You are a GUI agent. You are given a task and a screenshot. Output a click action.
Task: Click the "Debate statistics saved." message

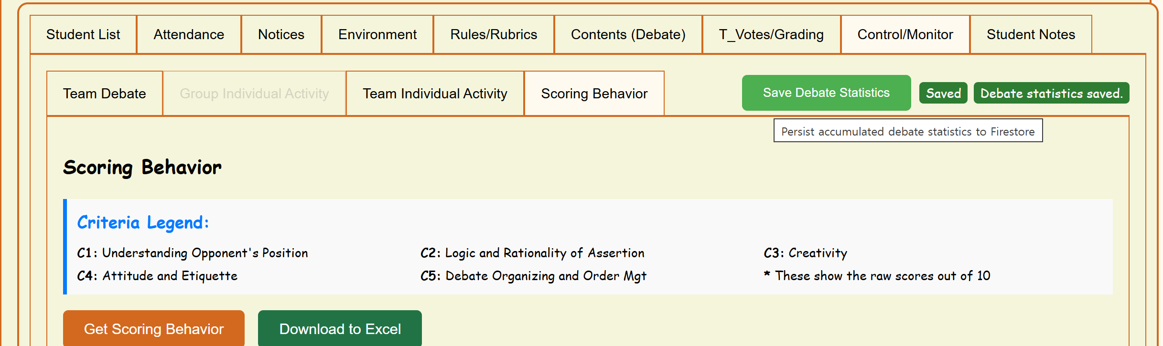[x=1051, y=93]
